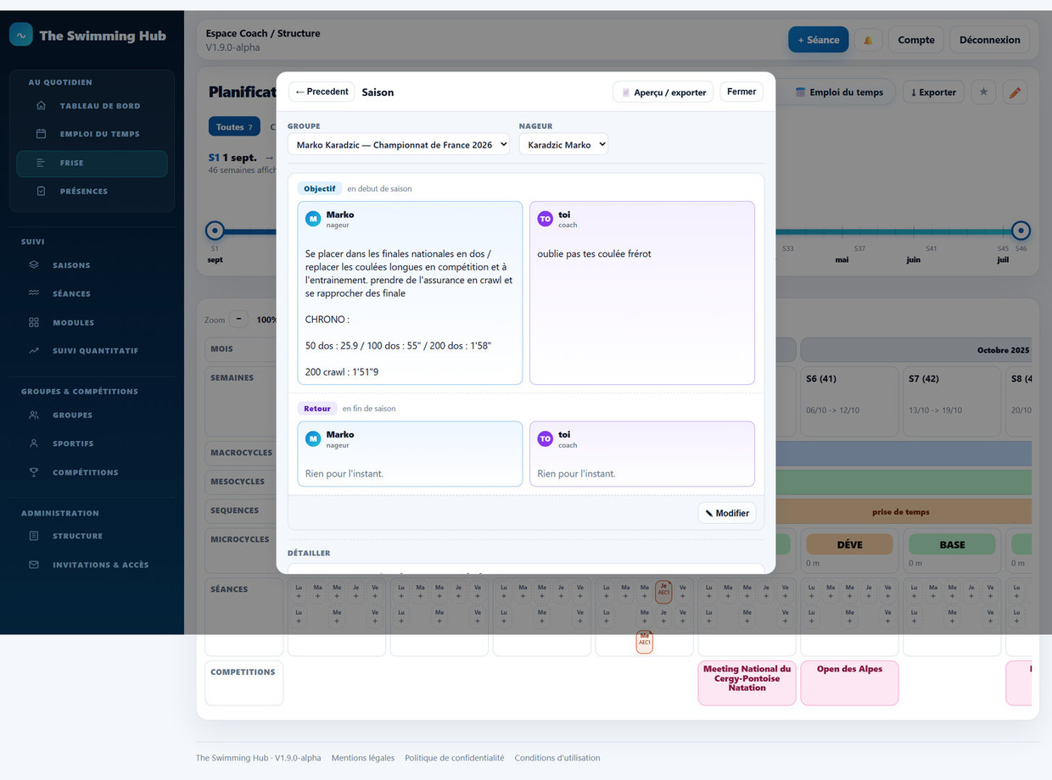Click the Modifier button
The width and height of the screenshot is (1052, 780).
pos(727,513)
